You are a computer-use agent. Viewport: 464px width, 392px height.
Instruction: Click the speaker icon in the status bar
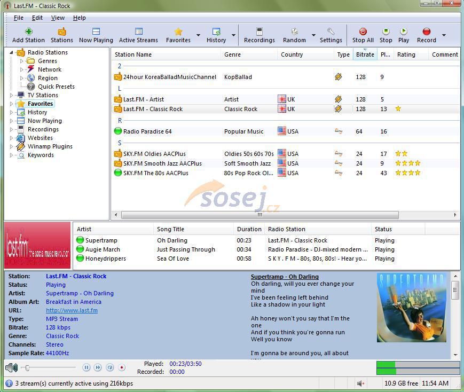(360, 383)
